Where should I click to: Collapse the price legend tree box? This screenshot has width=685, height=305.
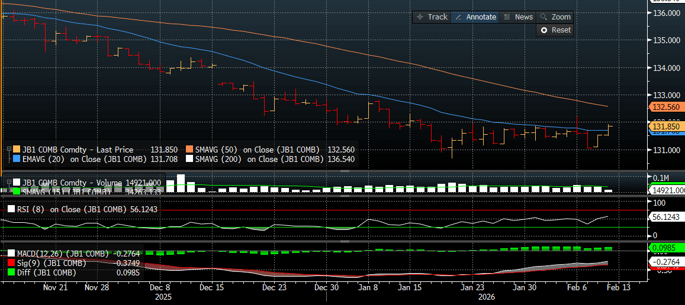9,150
